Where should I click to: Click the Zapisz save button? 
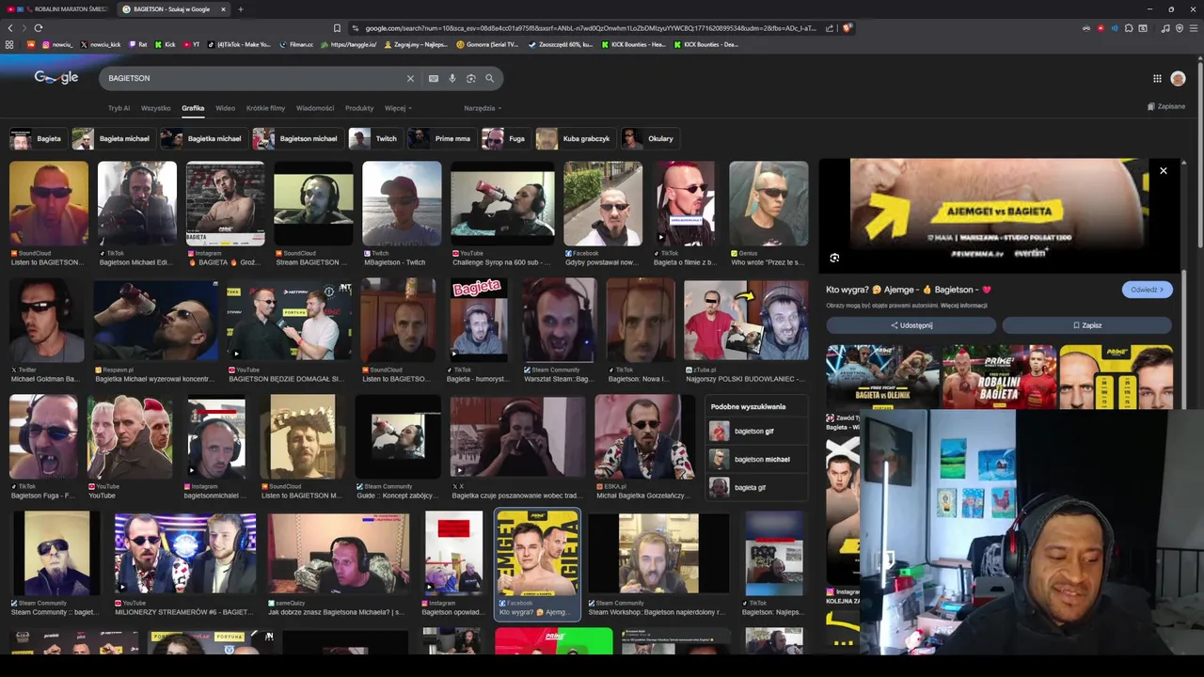coord(1087,325)
